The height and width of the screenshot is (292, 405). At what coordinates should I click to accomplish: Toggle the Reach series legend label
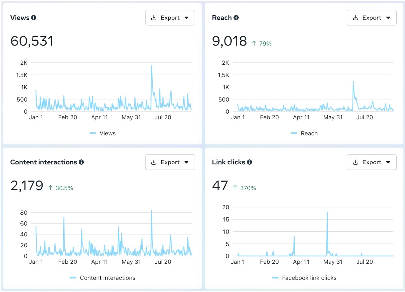[x=309, y=133]
